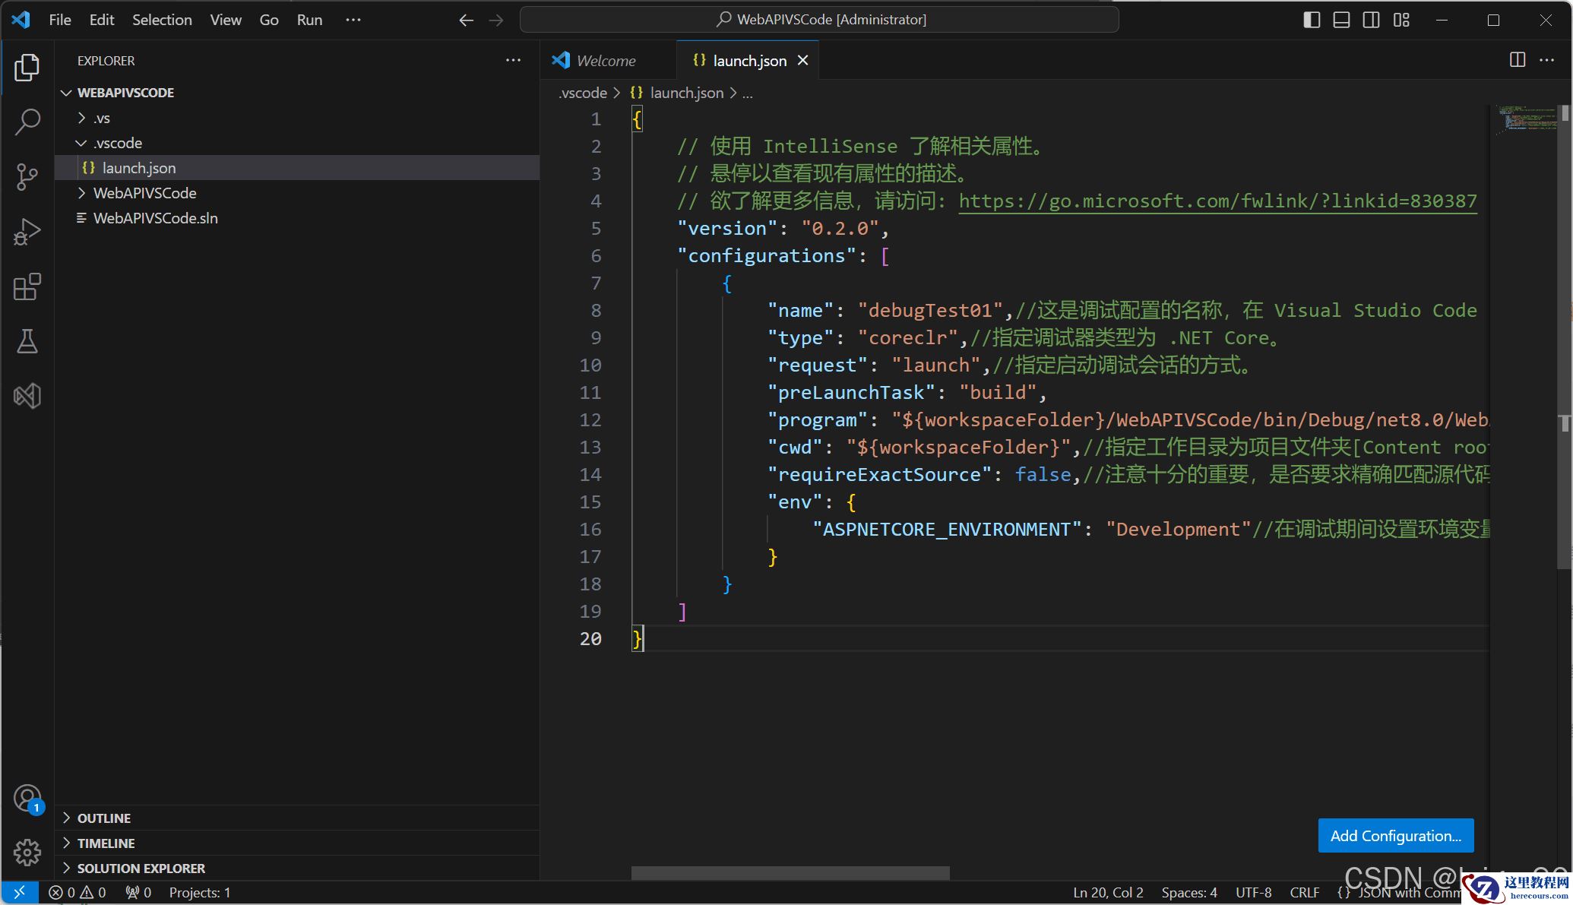Image resolution: width=1573 pixels, height=905 pixels.
Task: Open the Selection menu
Action: click(162, 20)
